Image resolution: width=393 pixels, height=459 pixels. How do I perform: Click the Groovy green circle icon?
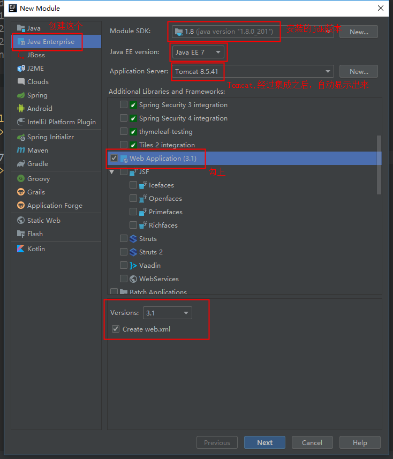click(x=21, y=178)
